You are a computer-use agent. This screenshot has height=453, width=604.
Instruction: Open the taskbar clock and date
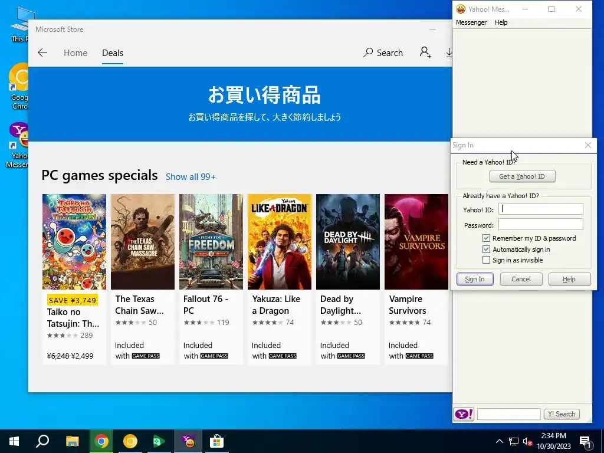pyautogui.click(x=553, y=441)
